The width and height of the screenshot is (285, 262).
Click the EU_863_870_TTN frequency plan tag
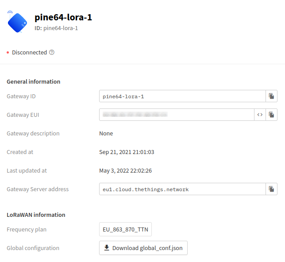(125, 229)
